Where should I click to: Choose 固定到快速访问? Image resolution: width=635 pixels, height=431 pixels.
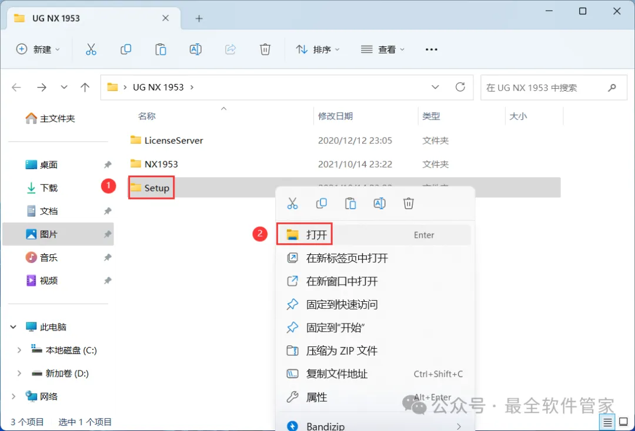pos(374,304)
